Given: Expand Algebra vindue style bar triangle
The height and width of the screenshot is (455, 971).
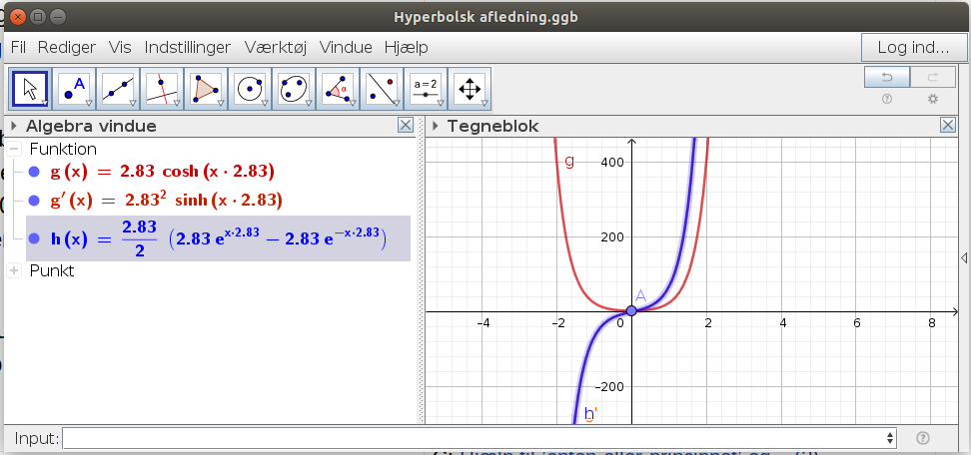Looking at the screenshot, I should click(x=14, y=126).
